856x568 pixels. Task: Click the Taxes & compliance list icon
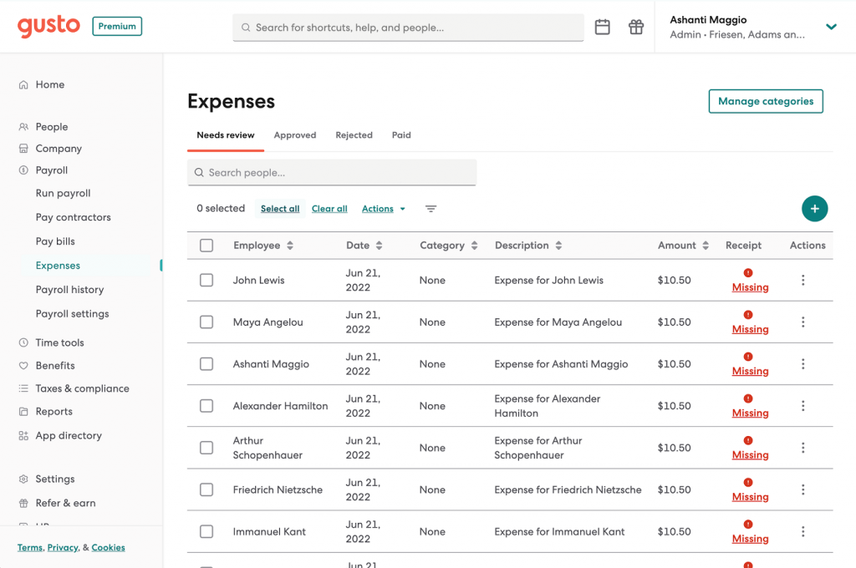click(x=23, y=388)
